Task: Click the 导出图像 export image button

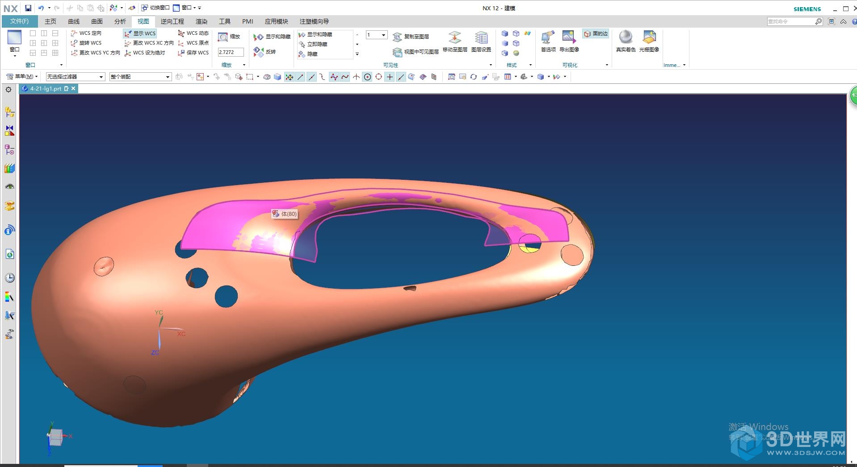Action: point(569,41)
